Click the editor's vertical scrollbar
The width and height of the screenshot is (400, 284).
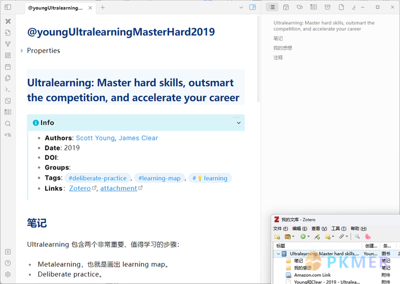(258, 59)
